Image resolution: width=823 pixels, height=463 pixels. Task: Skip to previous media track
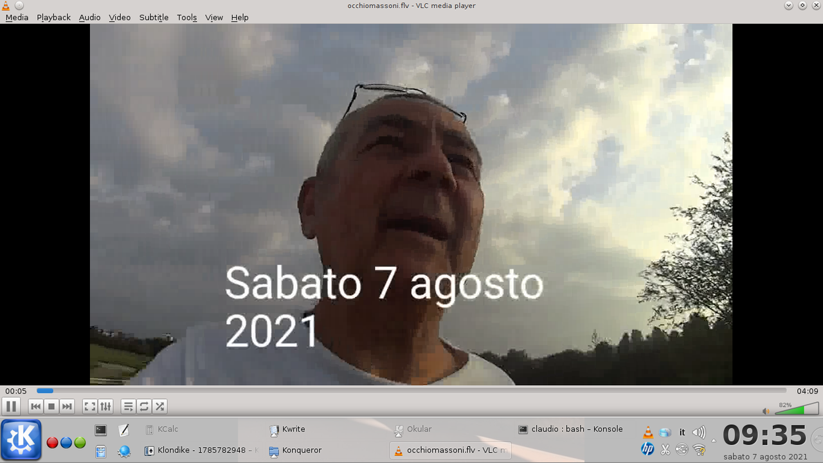(x=36, y=406)
